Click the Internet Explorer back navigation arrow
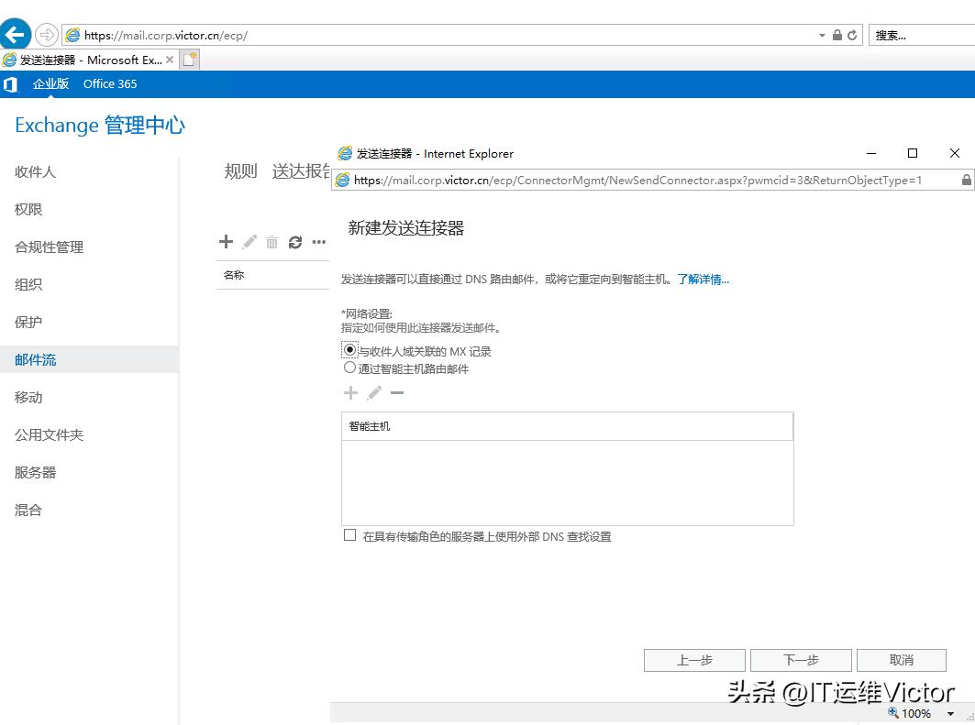 pos(16,33)
